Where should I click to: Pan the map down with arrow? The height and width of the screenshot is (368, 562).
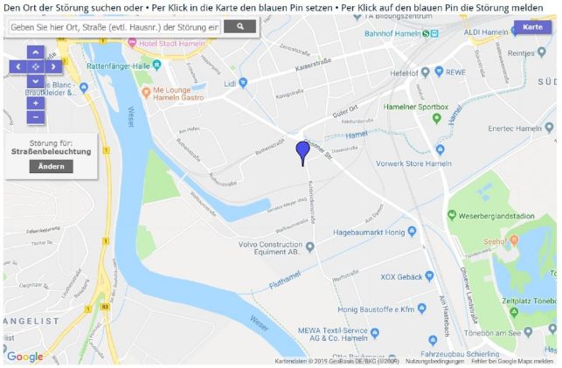click(36, 81)
